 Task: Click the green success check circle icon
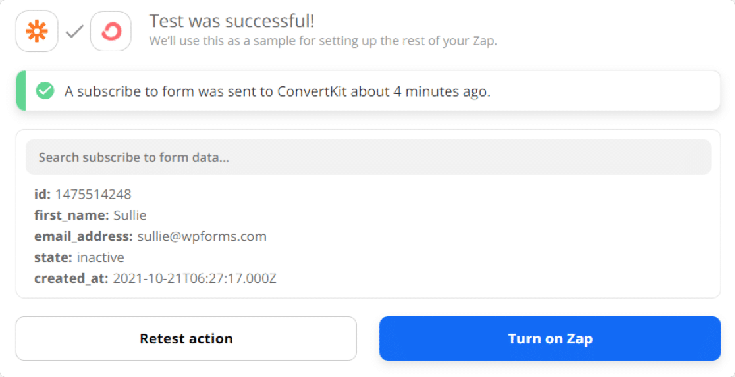45,91
